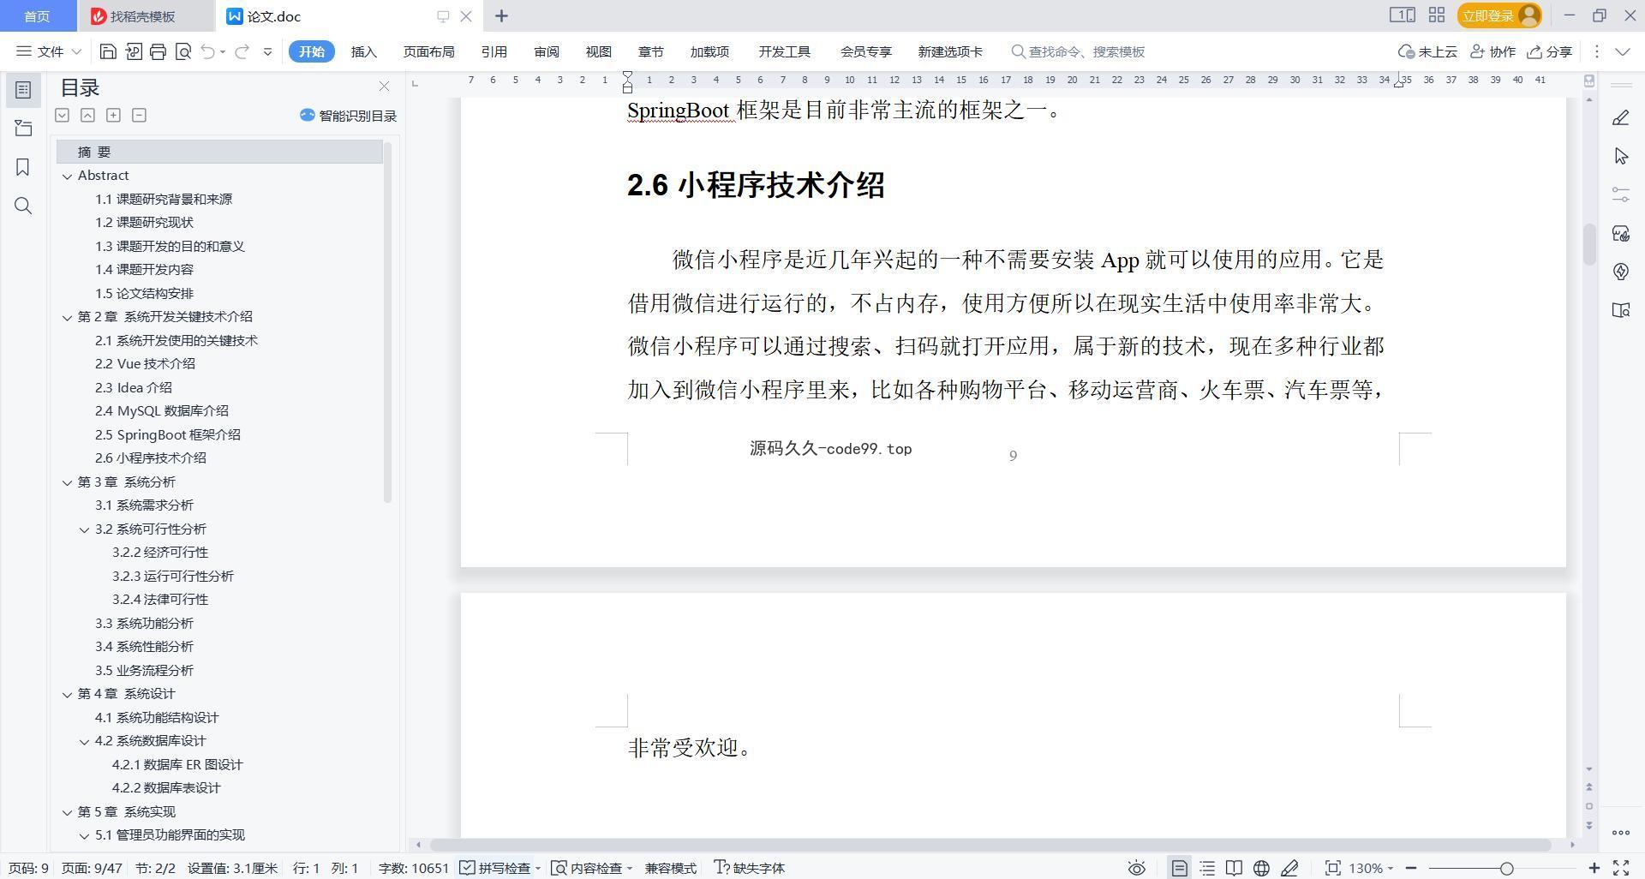Screen dimensions: 1645x879
Task: Toggle the side-by-side window icon in title bar
Action: [1402, 15]
